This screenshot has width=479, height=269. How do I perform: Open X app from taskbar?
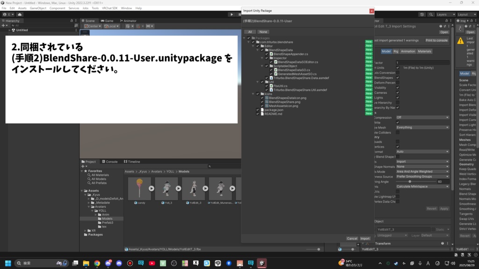click(196, 263)
